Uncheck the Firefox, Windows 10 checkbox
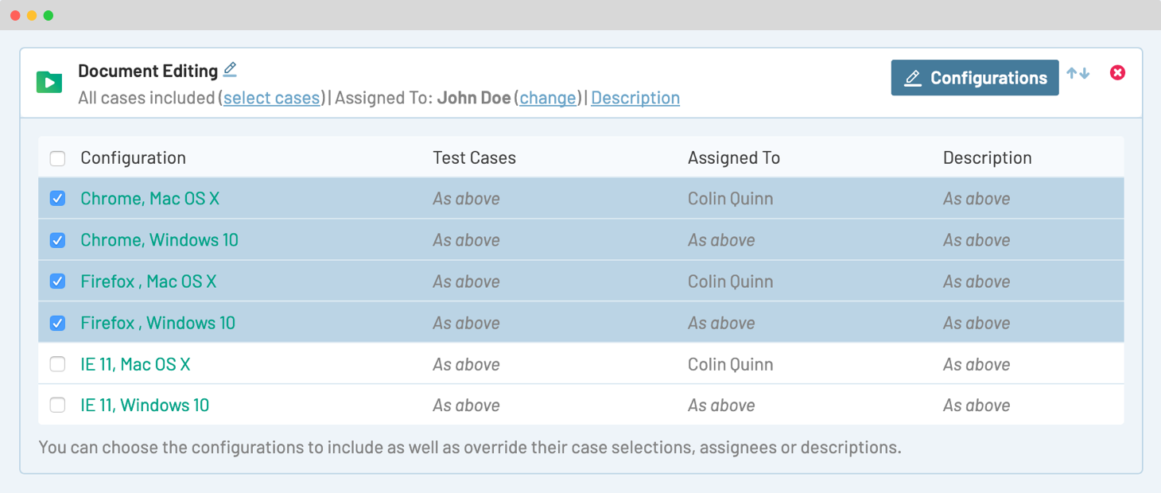The height and width of the screenshot is (493, 1161). point(58,323)
